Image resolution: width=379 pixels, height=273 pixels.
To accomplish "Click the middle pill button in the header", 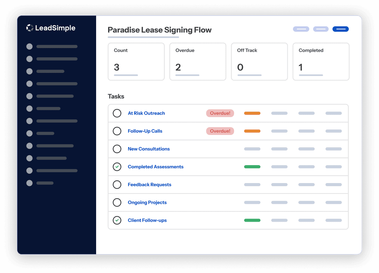I will click(320, 29).
